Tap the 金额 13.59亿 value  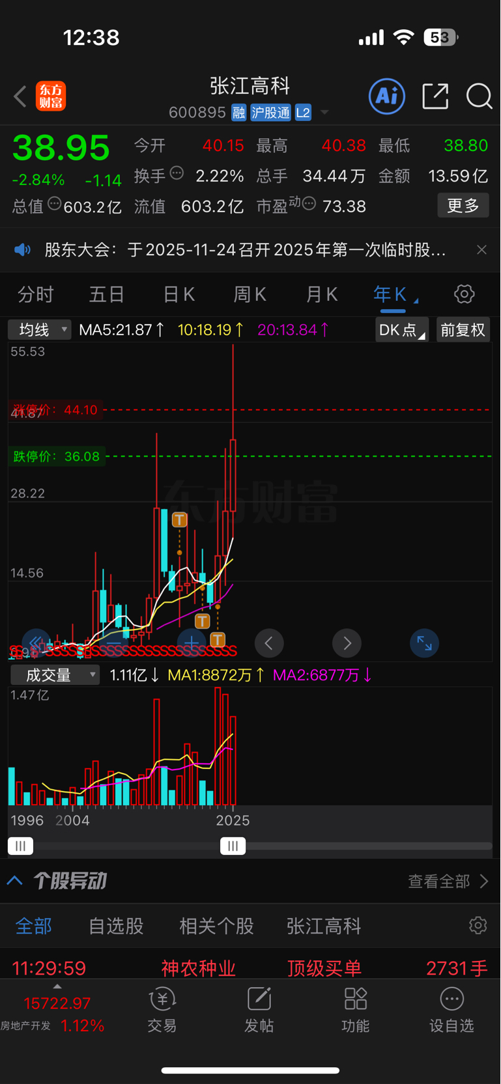pyautogui.click(x=458, y=176)
